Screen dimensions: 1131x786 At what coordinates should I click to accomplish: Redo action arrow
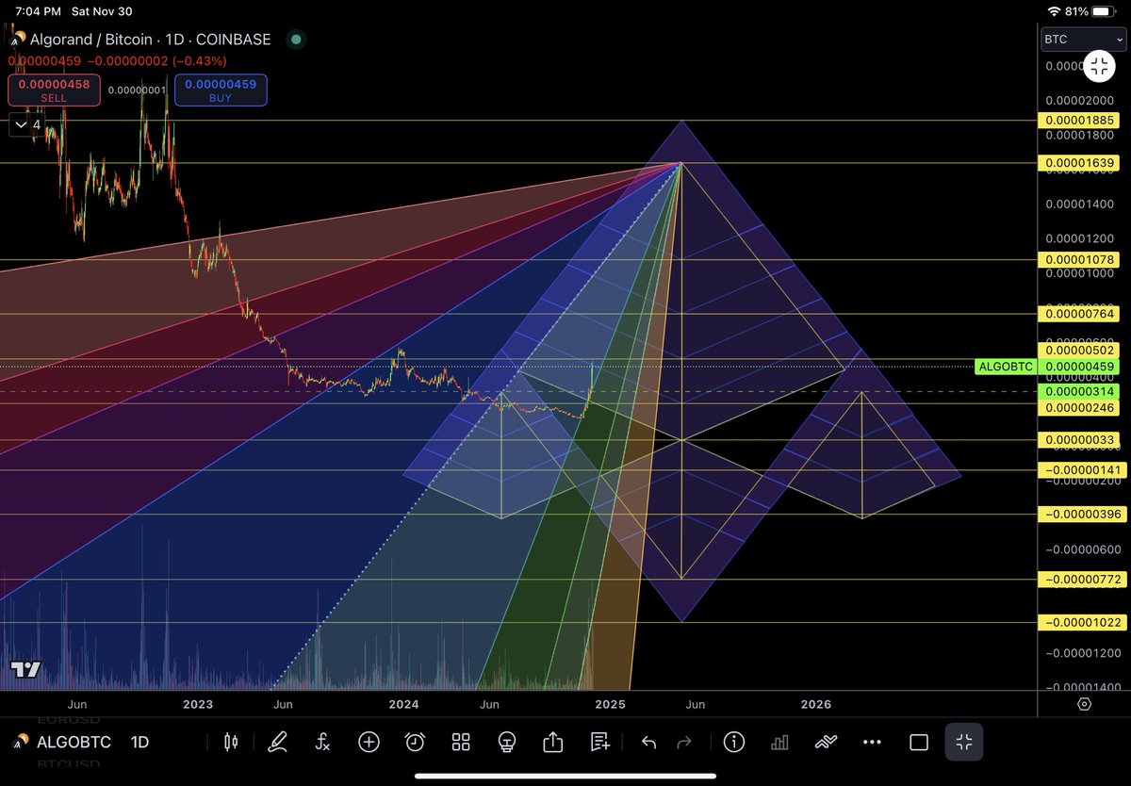point(685,742)
